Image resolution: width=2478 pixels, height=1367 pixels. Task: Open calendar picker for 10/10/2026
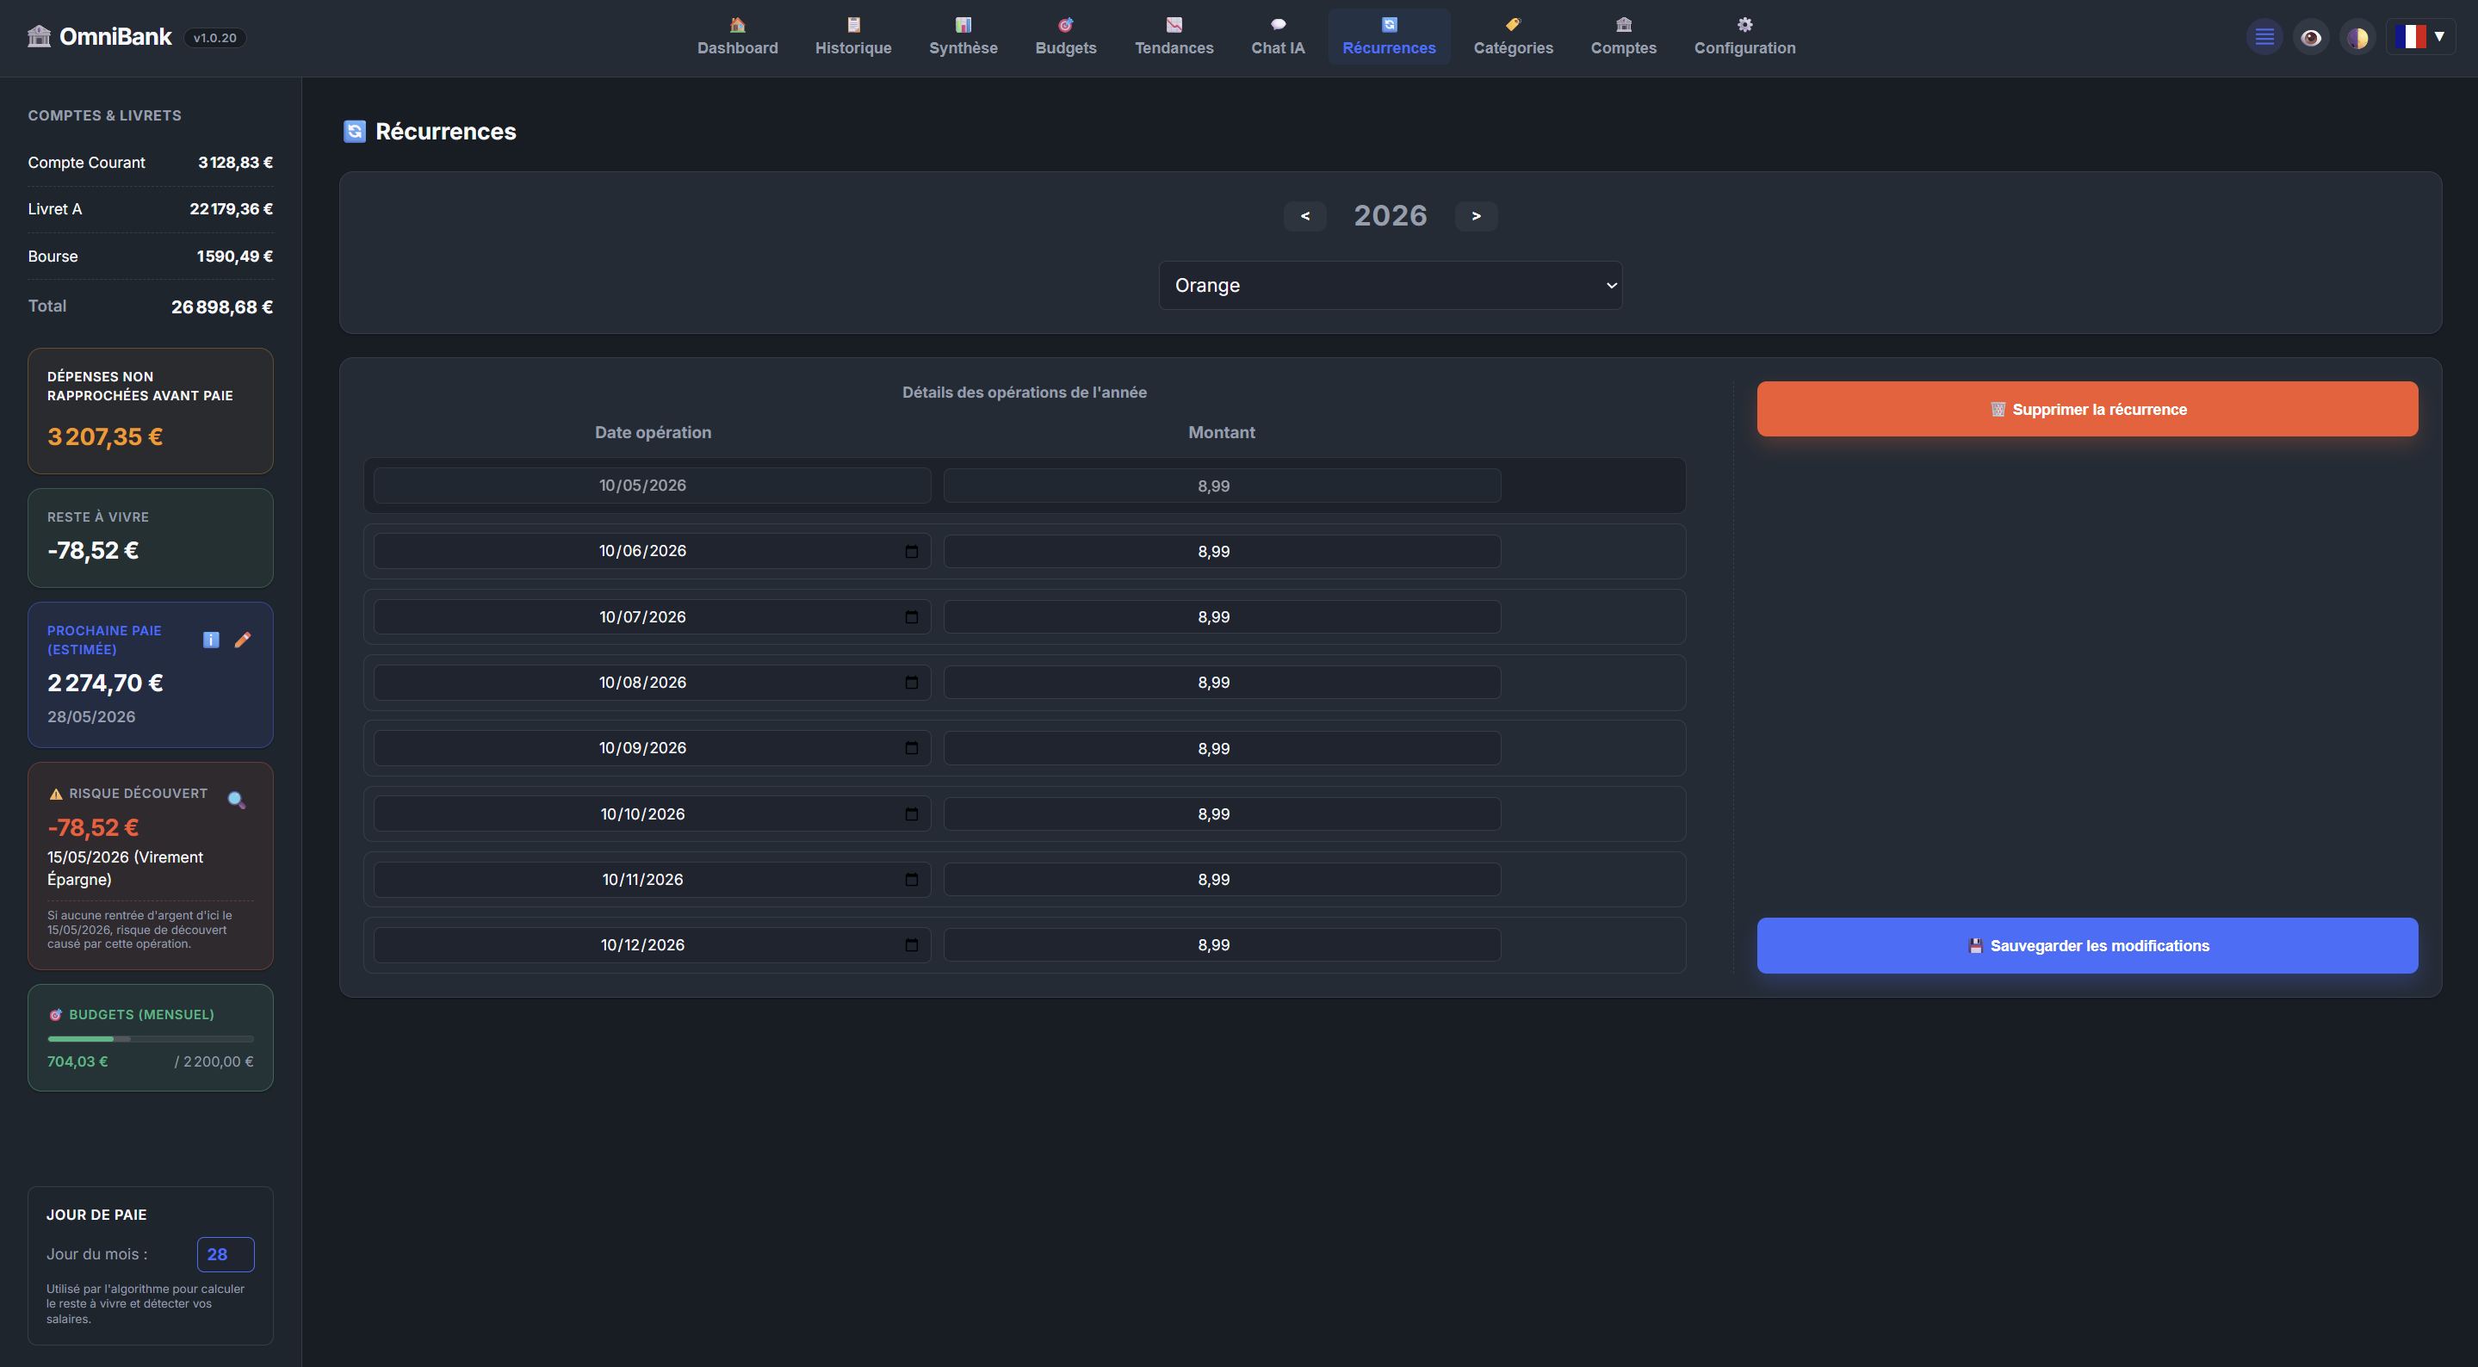coord(911,813)
